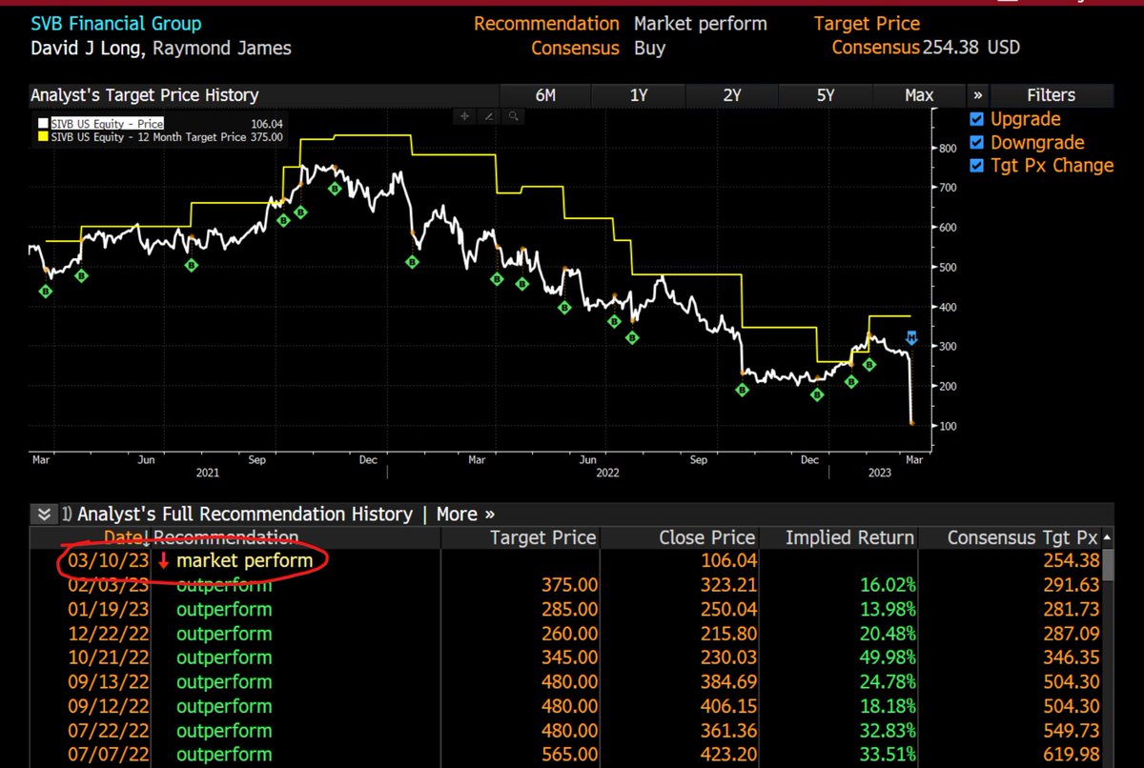The image size is (1144, 768).
Task: Switch chart range to 1Y
Action: coord(639,95)
